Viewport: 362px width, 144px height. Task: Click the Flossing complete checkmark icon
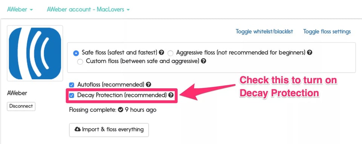[120, 110]
